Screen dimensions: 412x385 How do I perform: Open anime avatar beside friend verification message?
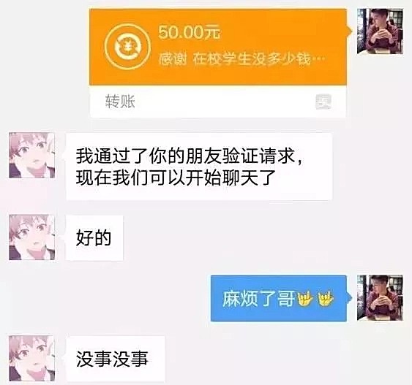click(31, 156)
